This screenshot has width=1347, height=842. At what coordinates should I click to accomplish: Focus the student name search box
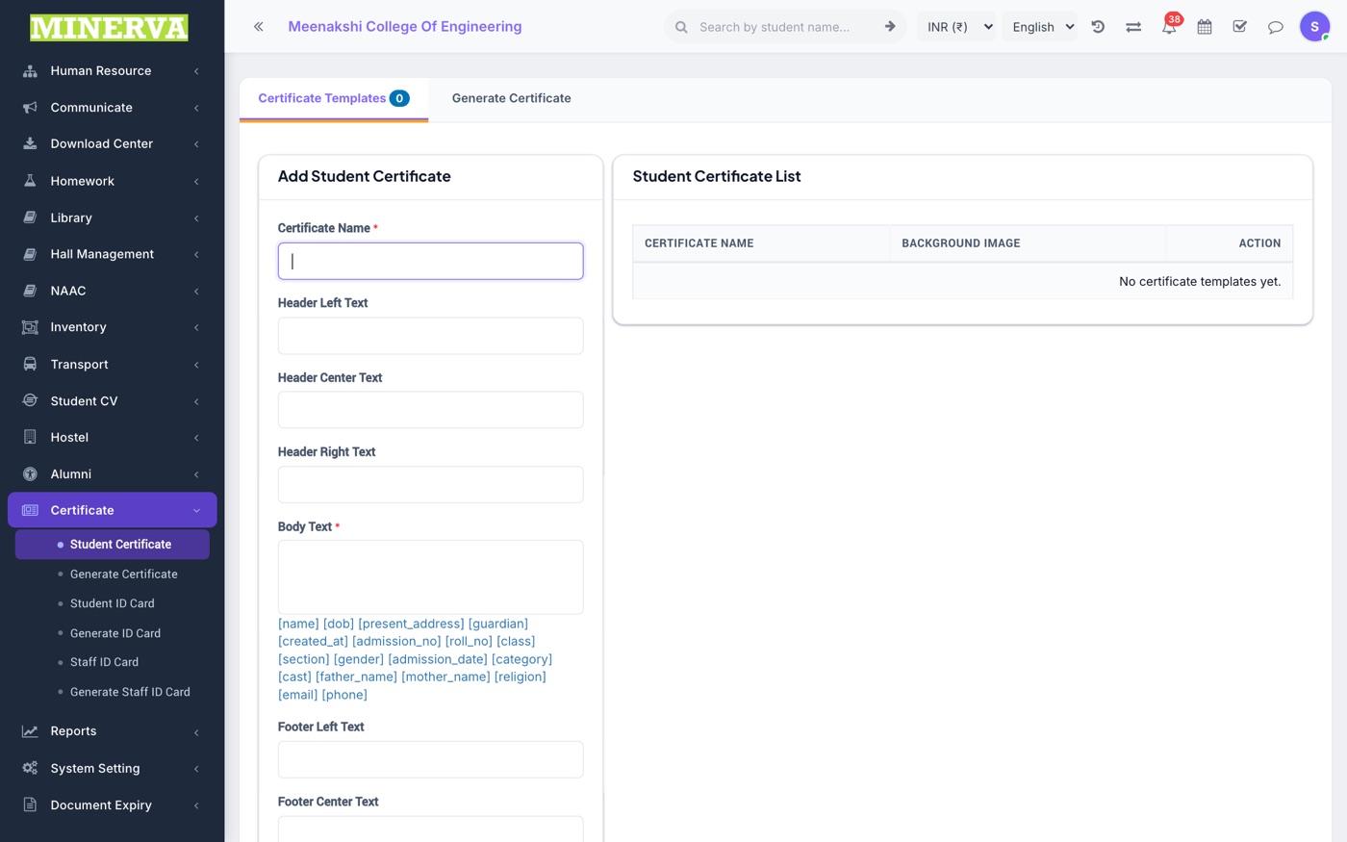pyautogui.click(x=783, y=27)
